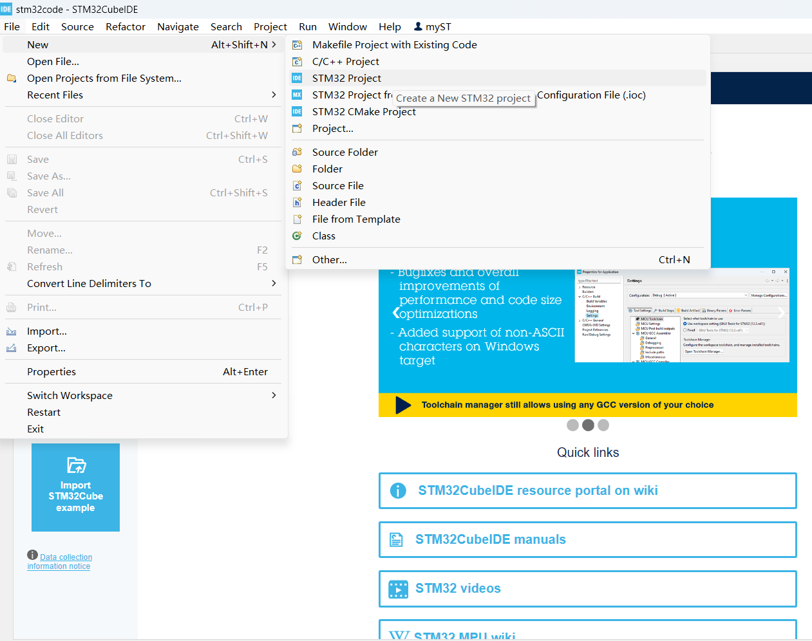Click the play arrow on yellow toolchain banner

pos(403,405)
